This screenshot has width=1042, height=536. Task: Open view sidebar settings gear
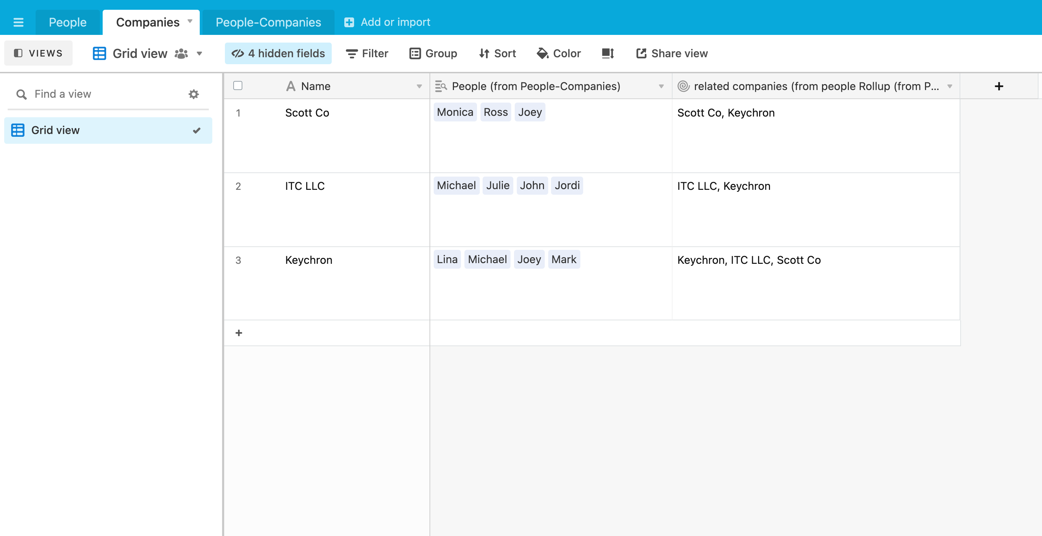tap(194, 94)
